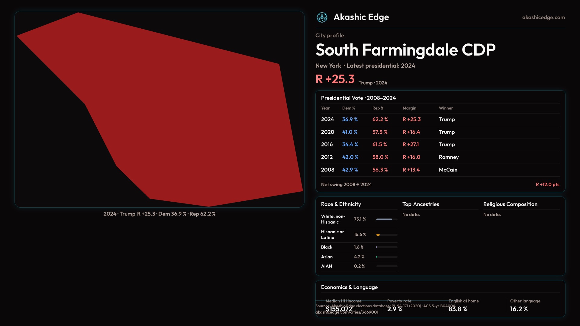Click the Akashic Edge brand title

click(361, 17)
